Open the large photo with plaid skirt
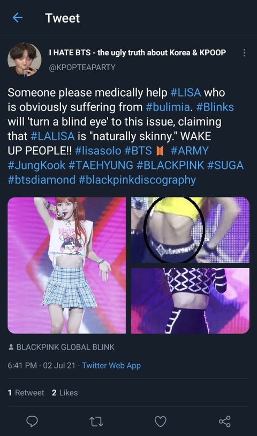Image resolution: width=257 pixels, height=436 pixels. pyautogui.click(x=66, y=265)
